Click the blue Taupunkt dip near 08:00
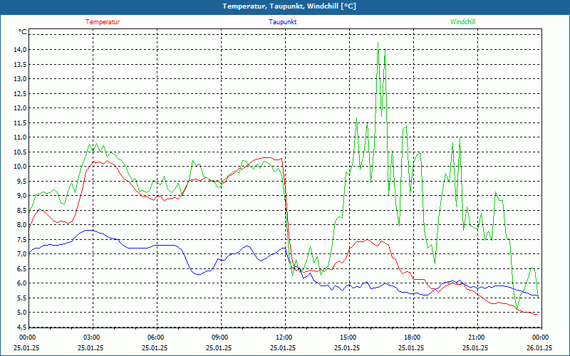Screen dimensions: 570x356 point(198,274)
